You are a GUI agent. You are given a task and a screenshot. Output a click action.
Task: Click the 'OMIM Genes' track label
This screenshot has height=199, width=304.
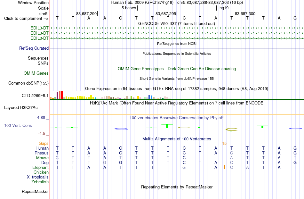click(x=36, y=73)
